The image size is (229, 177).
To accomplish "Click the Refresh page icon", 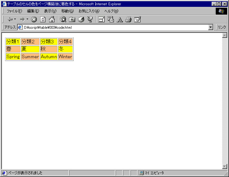I will point(43,19).
